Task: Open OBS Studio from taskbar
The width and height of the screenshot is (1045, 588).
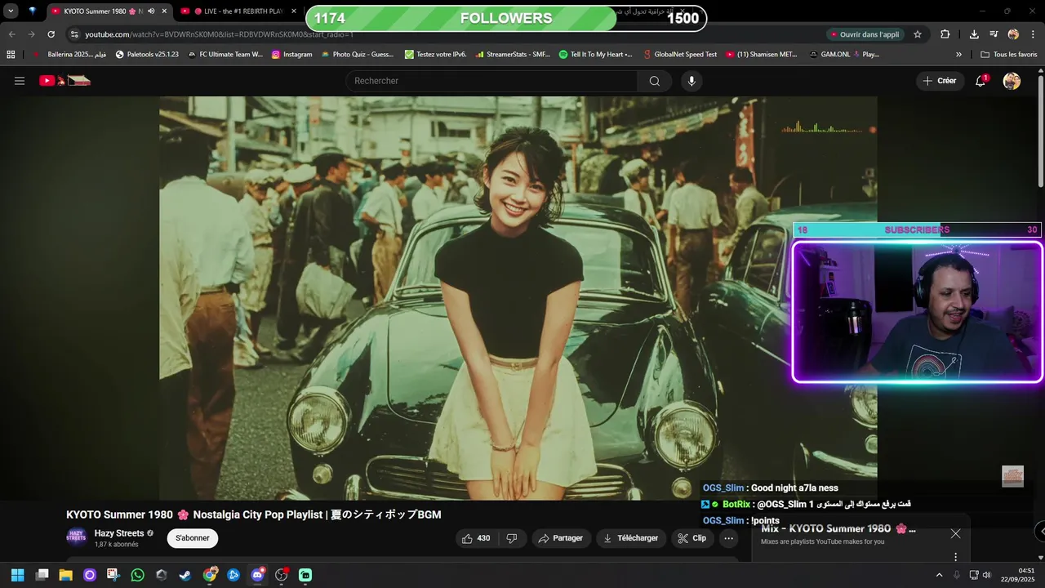Action: tap(282, 575)
